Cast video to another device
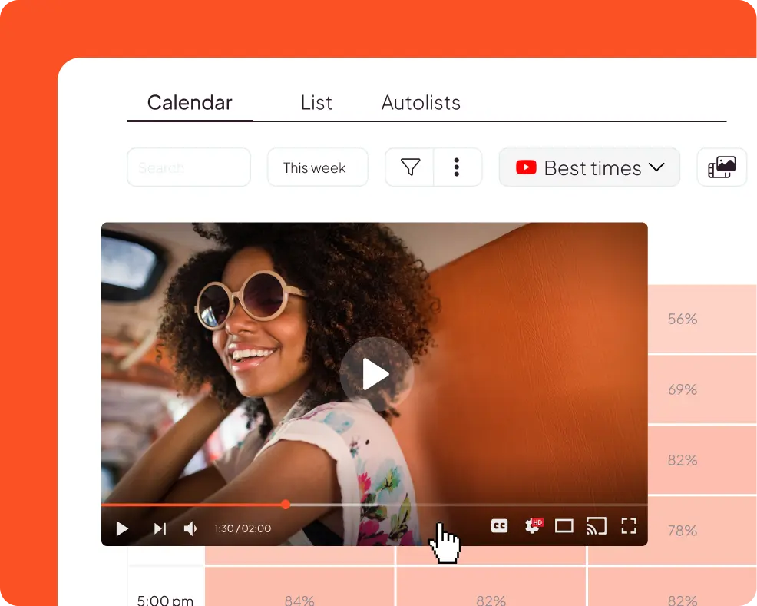The height and width of the screenshot is (606, 757). point(597,526)
